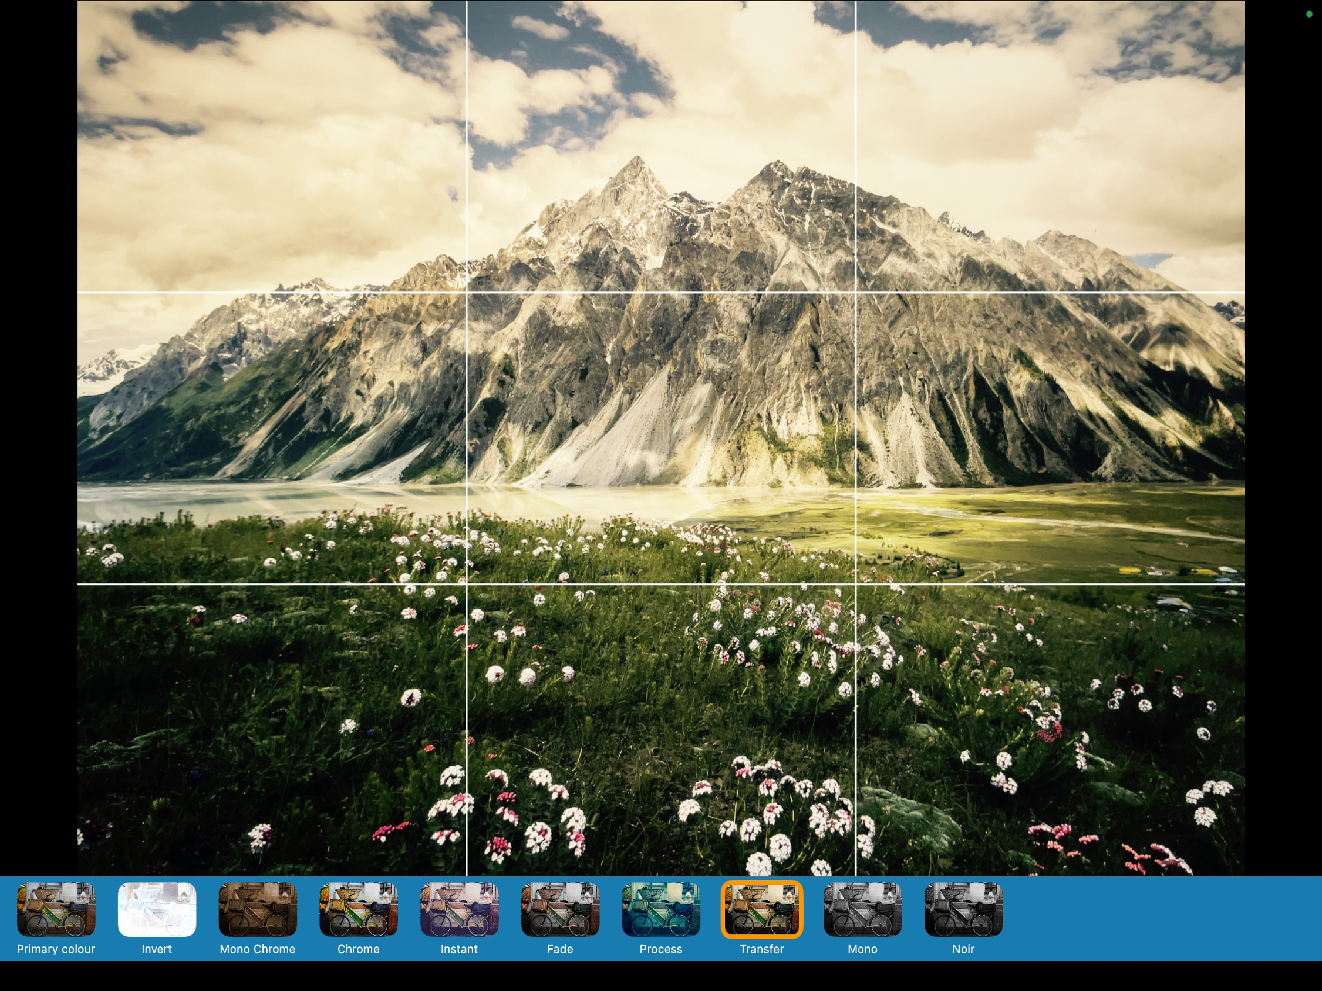1322x991 pixels.
Task: Apply the Process filter thumbnail
Action: (x=661, y=909)
